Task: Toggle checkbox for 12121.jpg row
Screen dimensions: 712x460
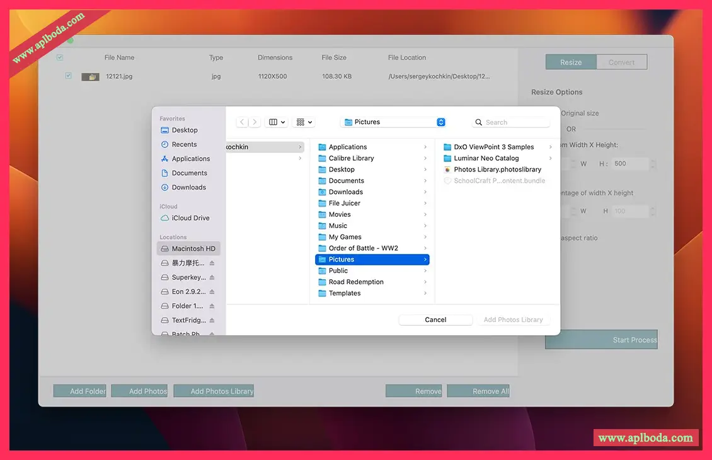Action: pyautogui.click(x=68, y=76)
